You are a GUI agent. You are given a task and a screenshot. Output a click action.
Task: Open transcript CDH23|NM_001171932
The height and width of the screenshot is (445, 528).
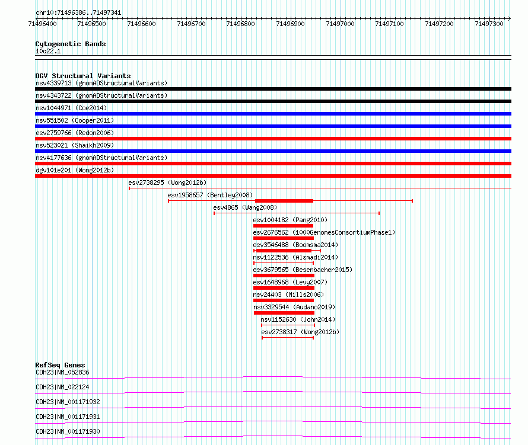[68, 402]
